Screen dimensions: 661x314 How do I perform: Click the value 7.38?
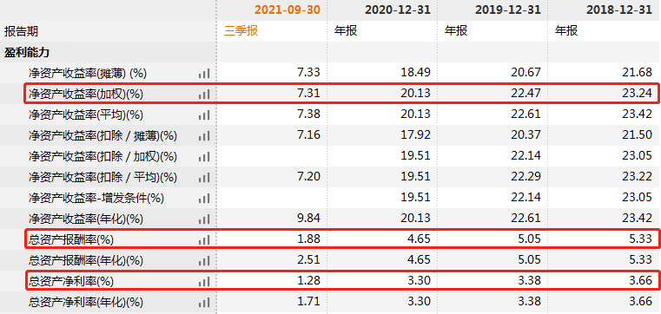point(308,114)
